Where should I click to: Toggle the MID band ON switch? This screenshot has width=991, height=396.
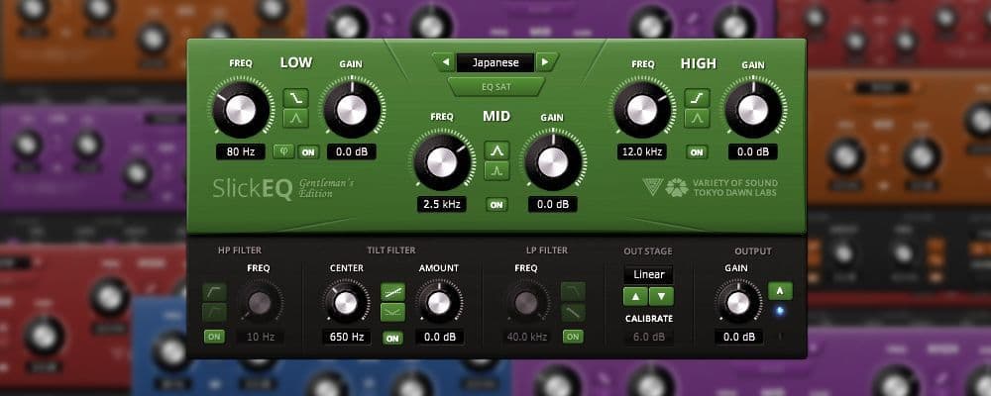(x=496, y=204)
